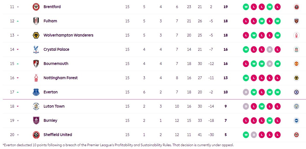Open the Wolverhampton Wanderers wolf crest

click(36, 35)
